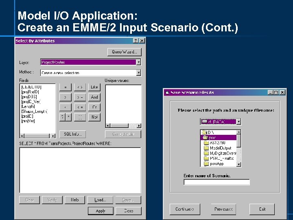The width and height of the screenshot is (293, 220).
Task: Click the Previous<< button
Action: click(223, 209)
